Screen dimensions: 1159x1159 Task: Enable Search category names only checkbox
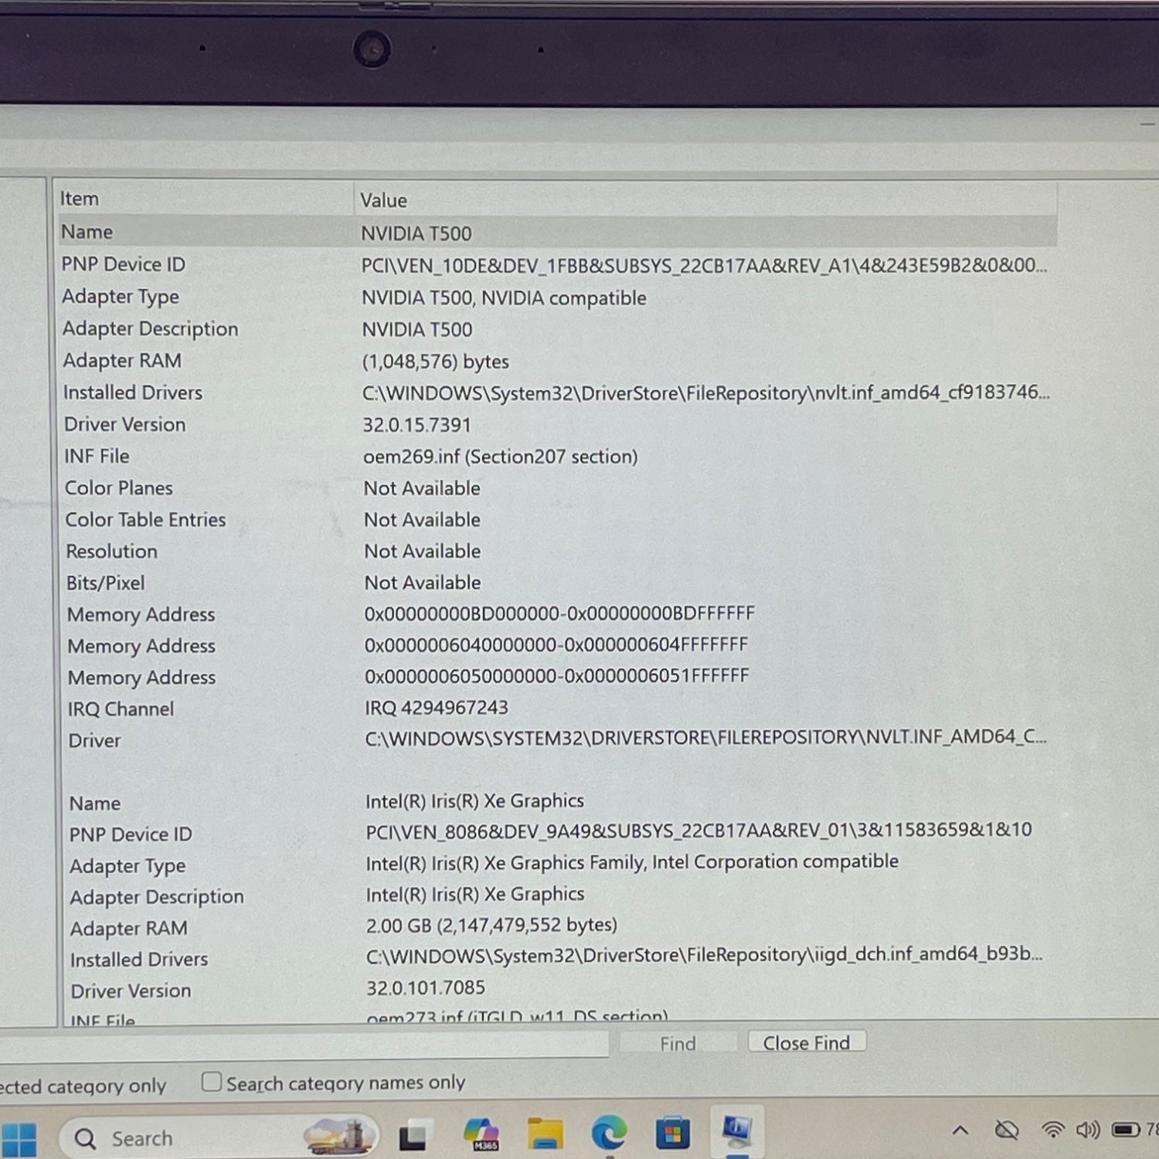click(x=211, y=1082)
